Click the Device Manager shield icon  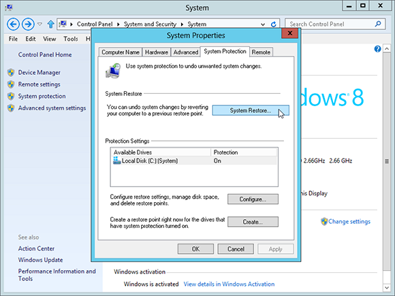(x=11, y=73)
